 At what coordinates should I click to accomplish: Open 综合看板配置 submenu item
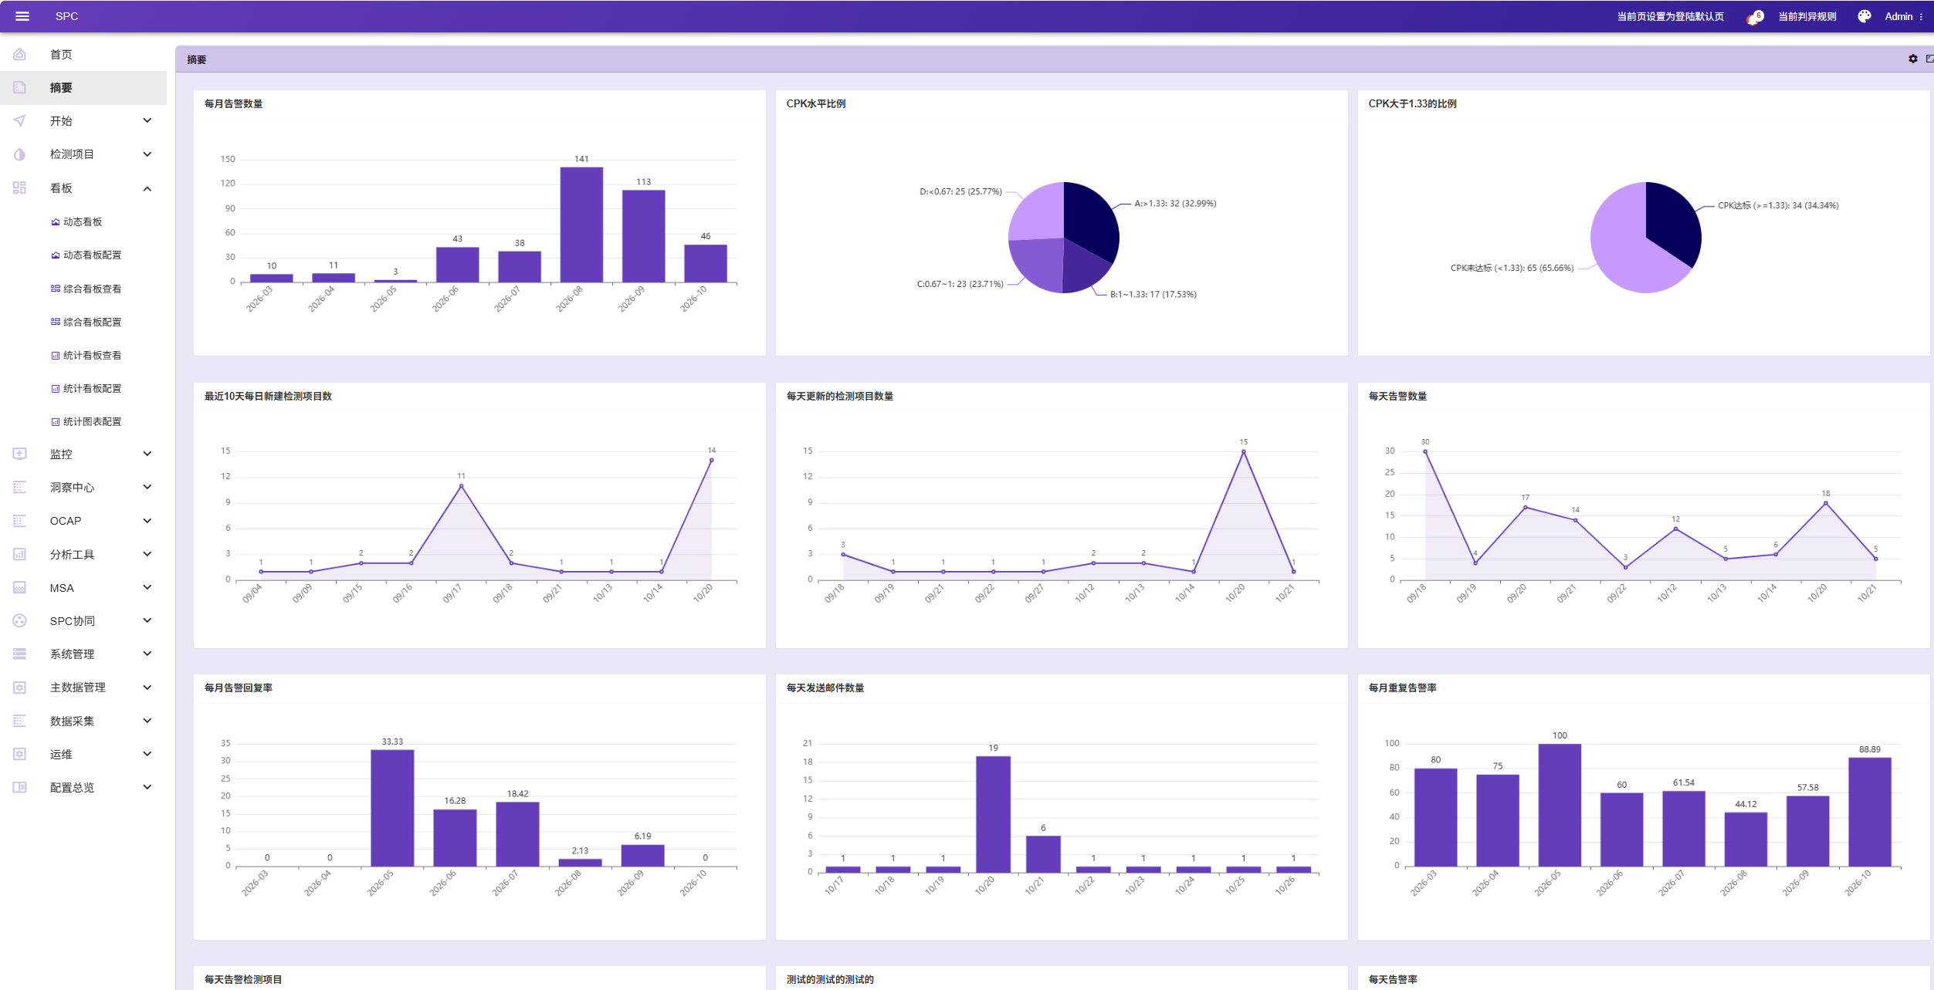(86, 322)
